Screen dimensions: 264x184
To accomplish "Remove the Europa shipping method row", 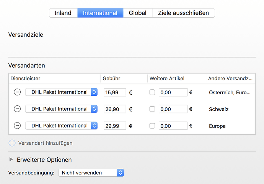I will click(17, 126).
